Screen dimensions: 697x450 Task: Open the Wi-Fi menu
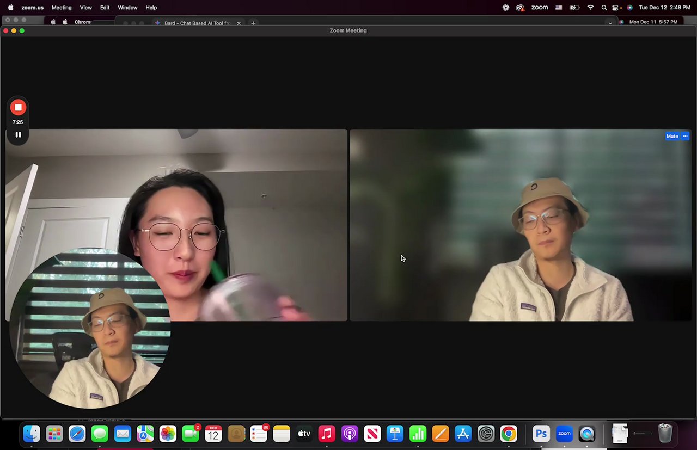pyautogui.click(x=591, y=8)
